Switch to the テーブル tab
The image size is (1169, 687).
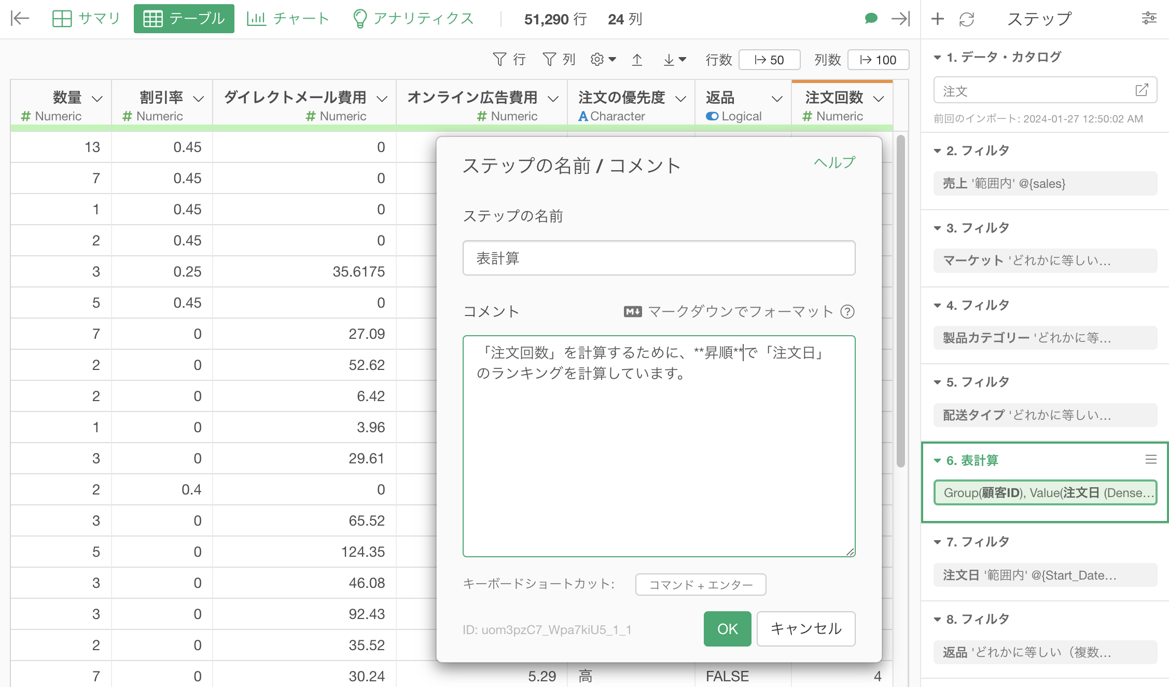[x=184, y=19]
